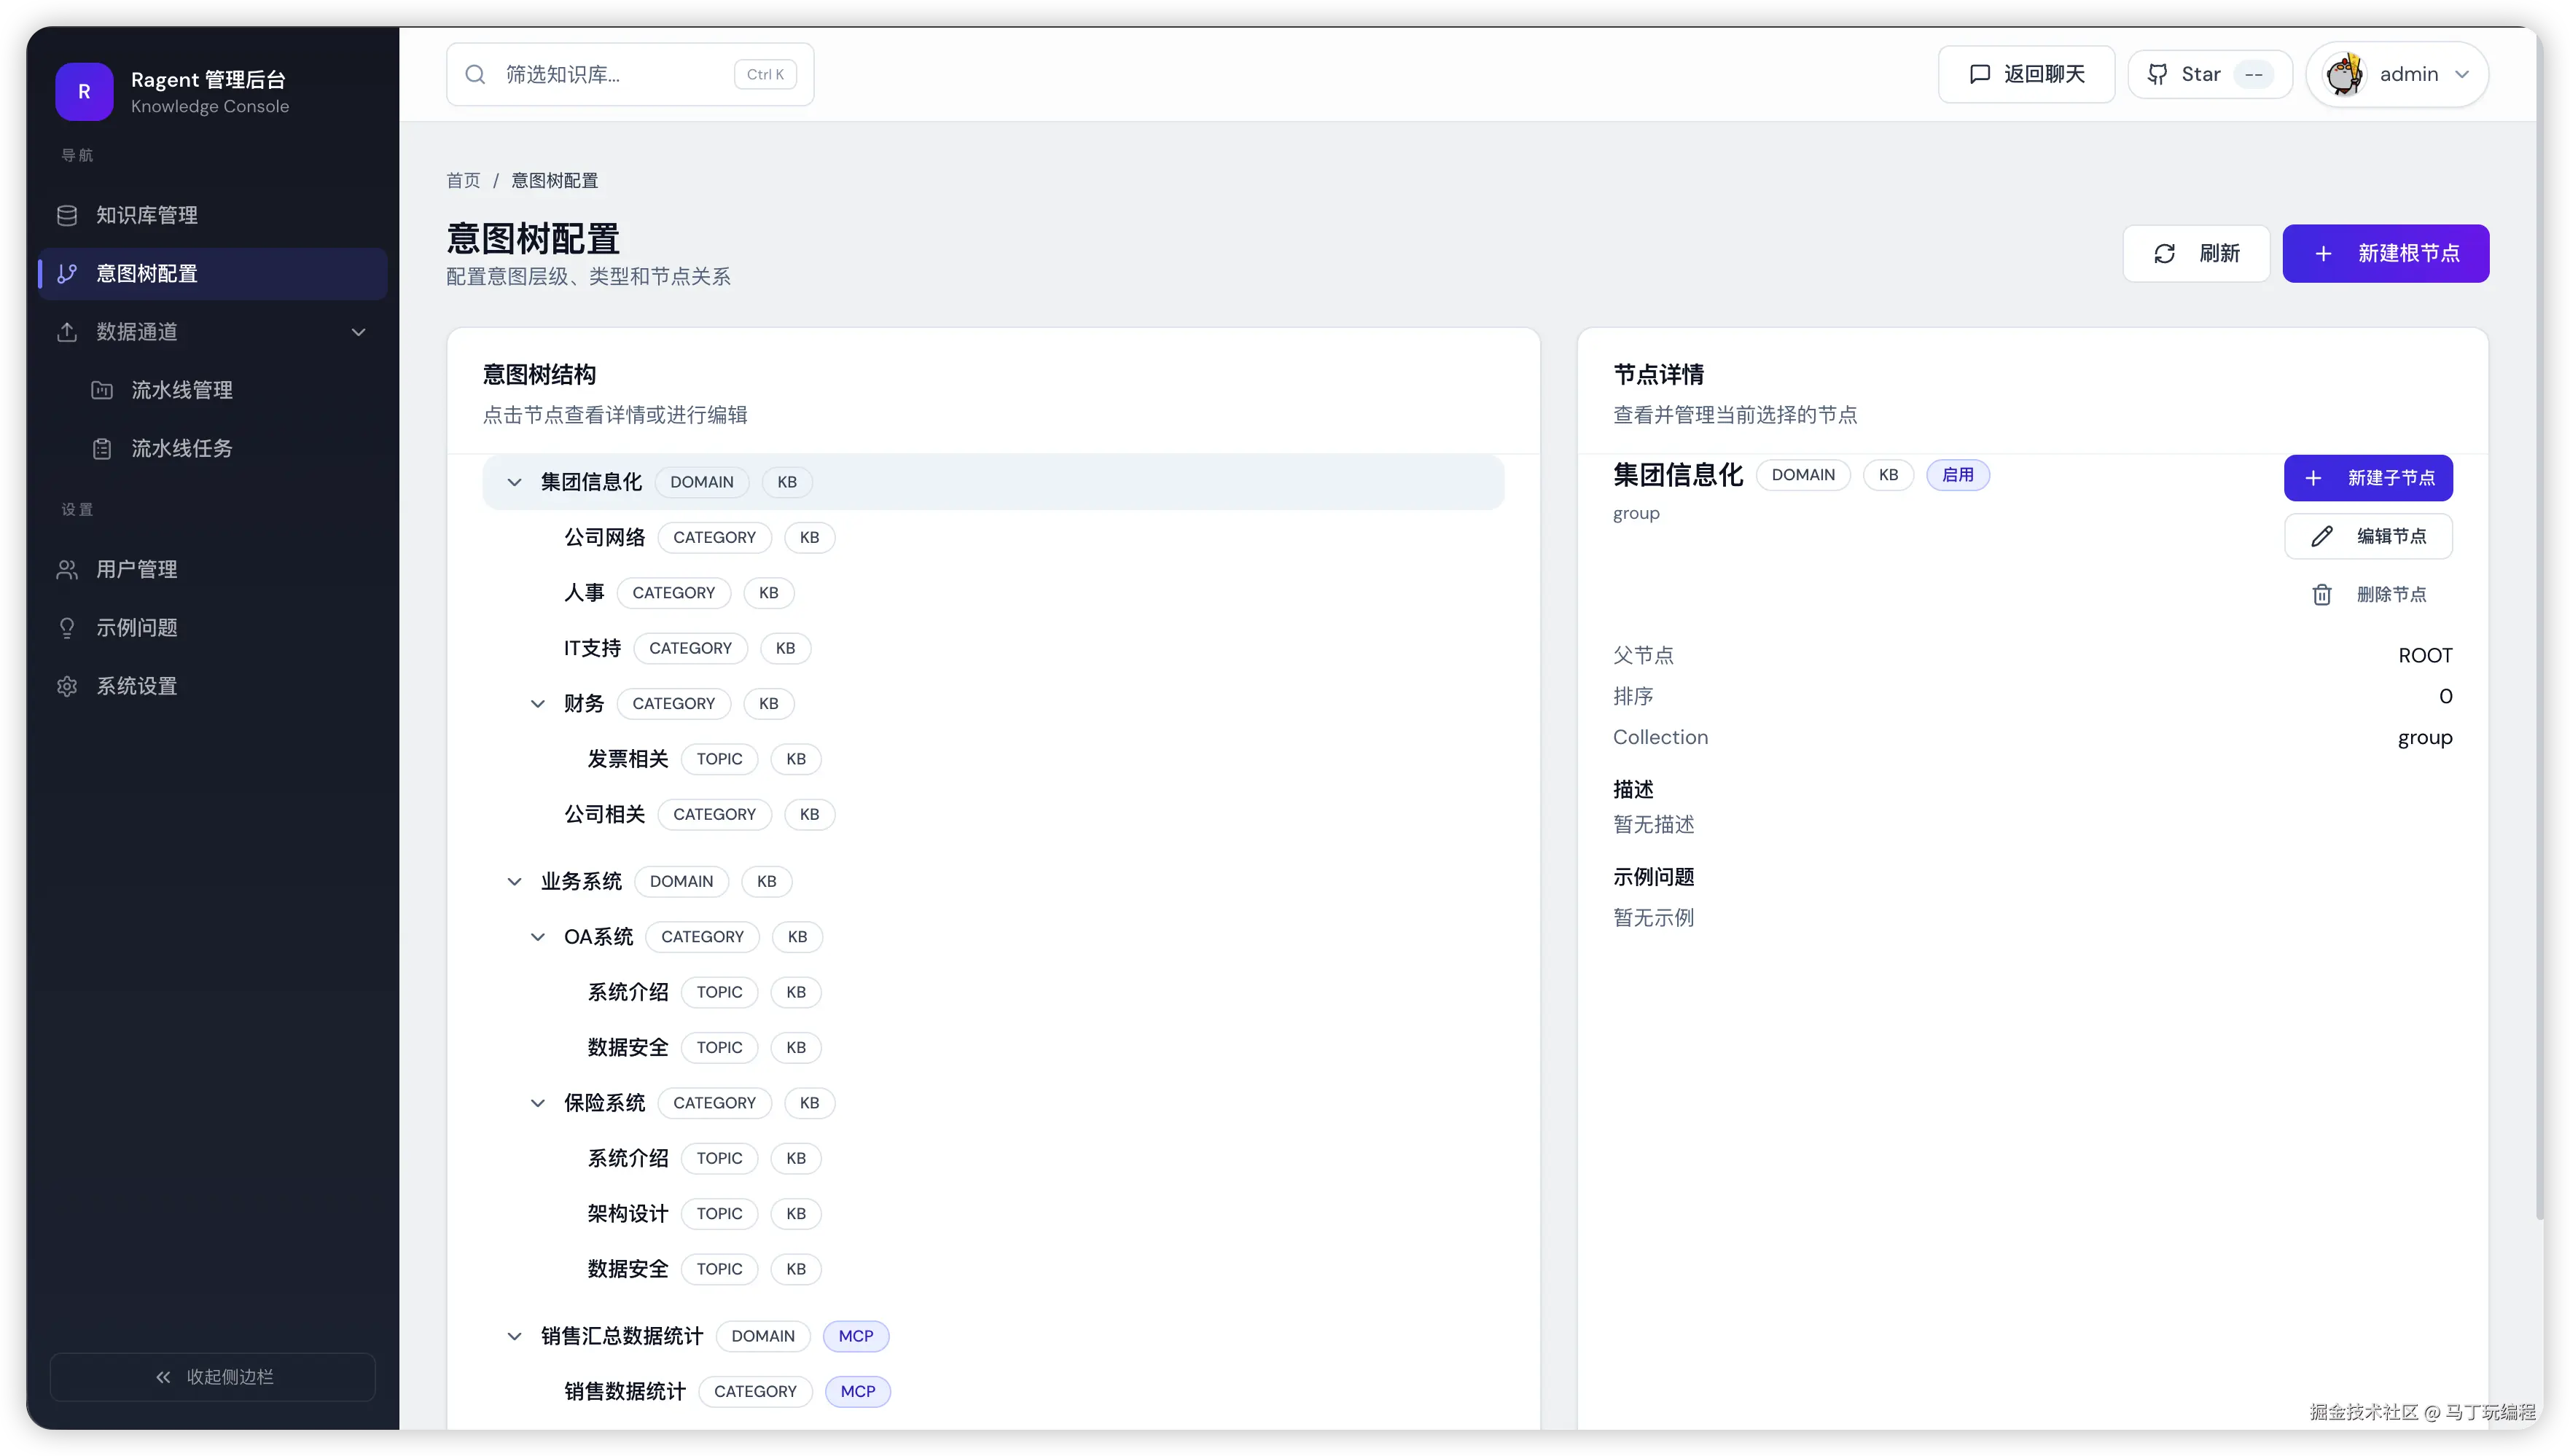Collapse the 数据通道 sidebar submenu
Screen dimensions: 2570x1456
(358, 332)
